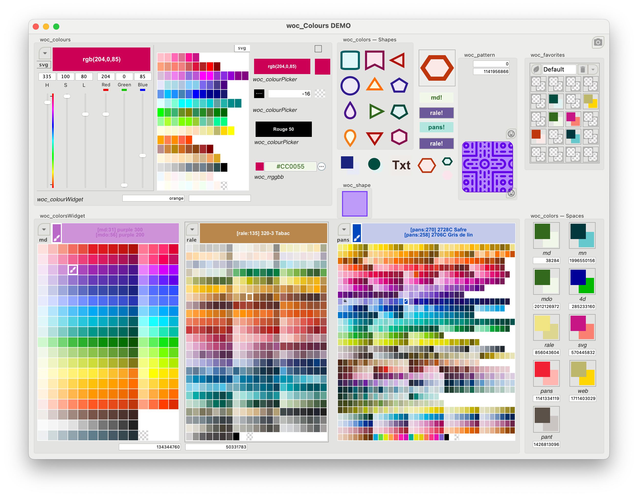Click the smiley icon above the pattern

(x=511, y=134)
